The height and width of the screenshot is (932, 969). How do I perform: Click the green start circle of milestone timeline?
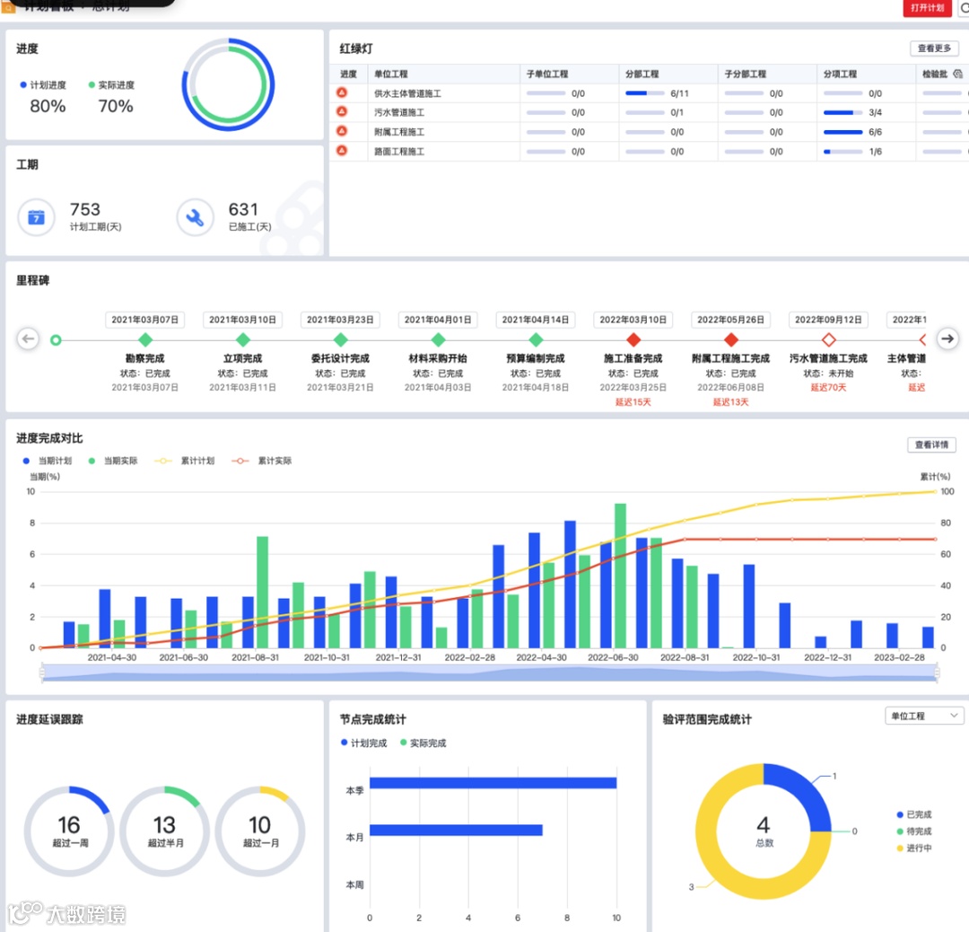point(56,340)
